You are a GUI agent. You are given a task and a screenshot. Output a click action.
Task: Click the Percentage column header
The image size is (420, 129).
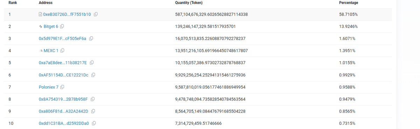point(349,3)
